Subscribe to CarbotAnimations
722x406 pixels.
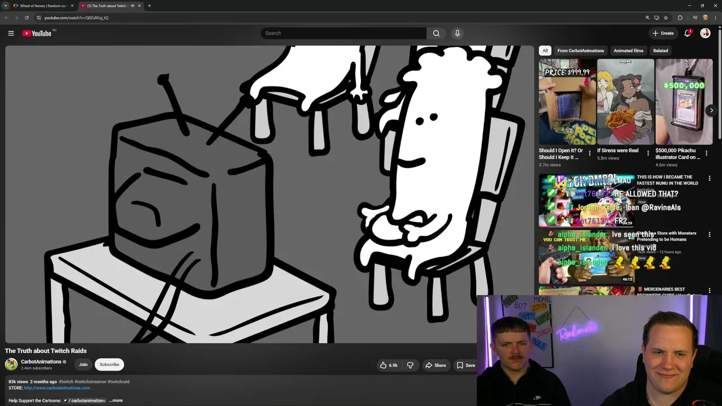(109, 364)
